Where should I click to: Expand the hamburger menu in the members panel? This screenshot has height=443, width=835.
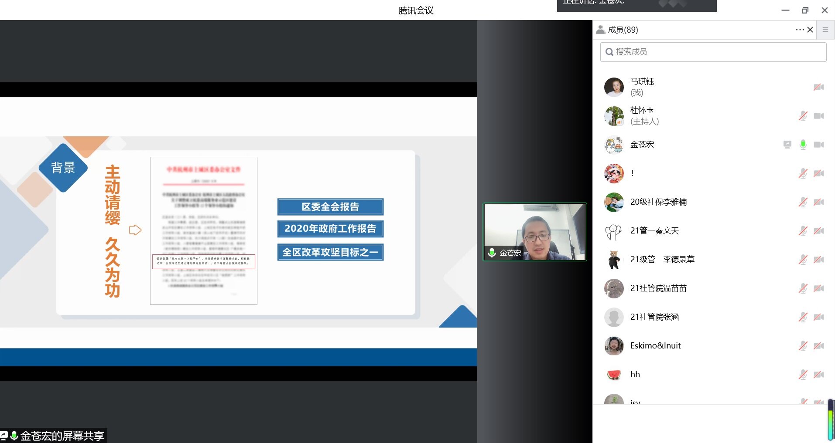click(x=825, y=30)
